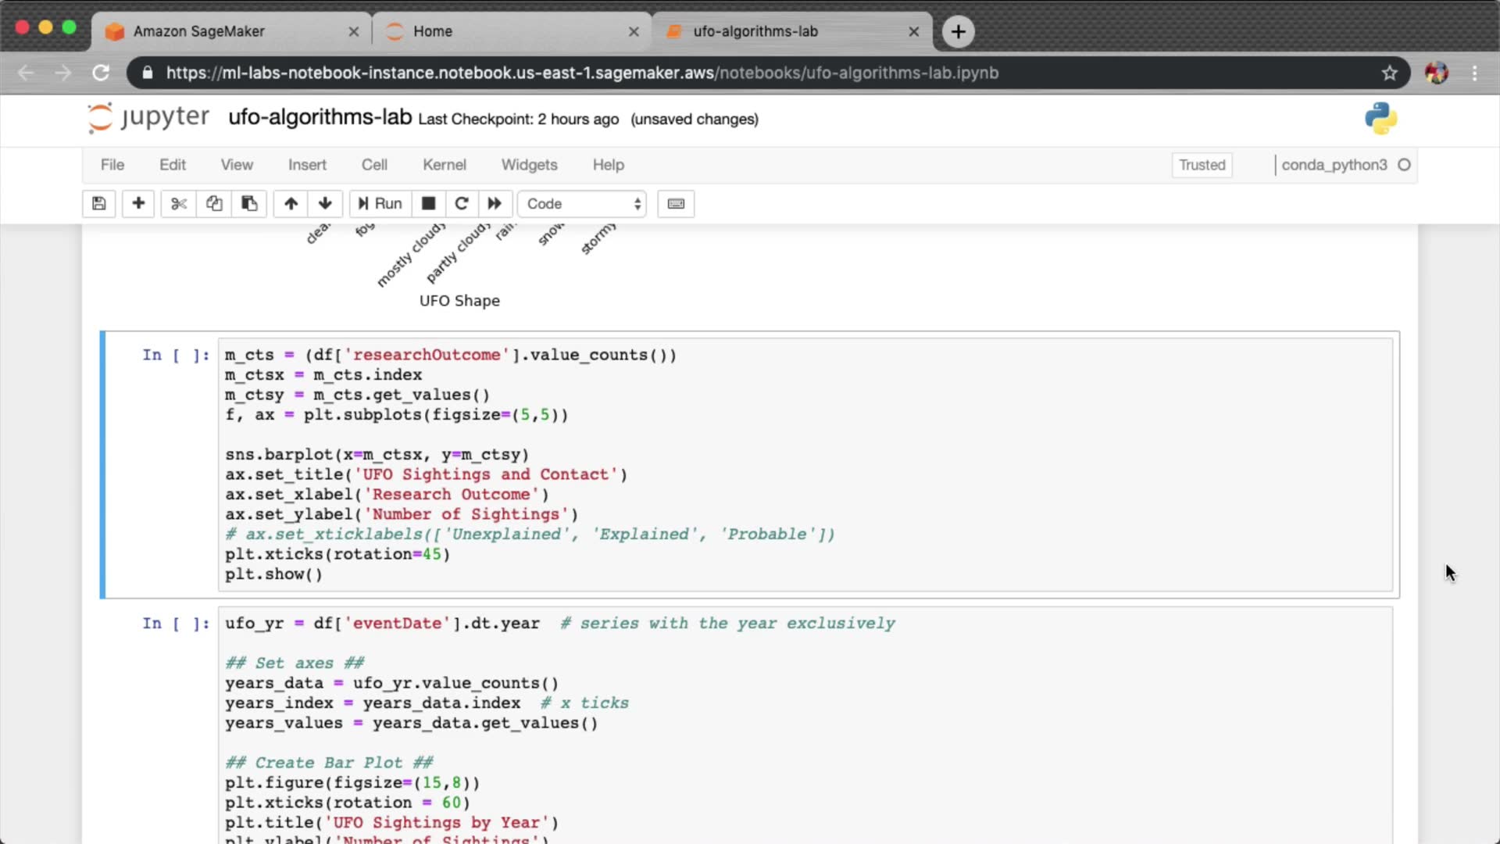Open the Code cell type dropdown
Image resolution: width=1500 pixels, height=844 pixels.
pyautogui.click(x=583, y=204)
